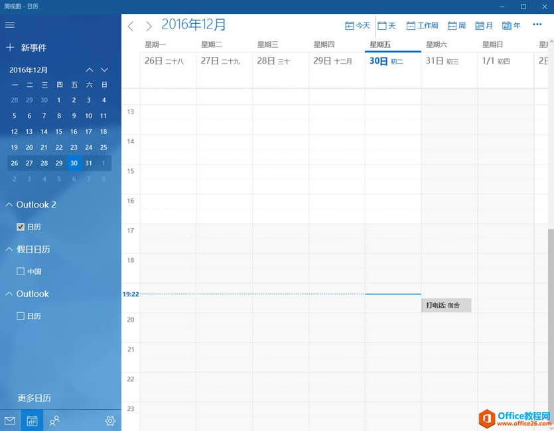Switch to the Mail app icon
Image resolution: width=554 pixels, height=431 pixels.
(x=10, y=420)
